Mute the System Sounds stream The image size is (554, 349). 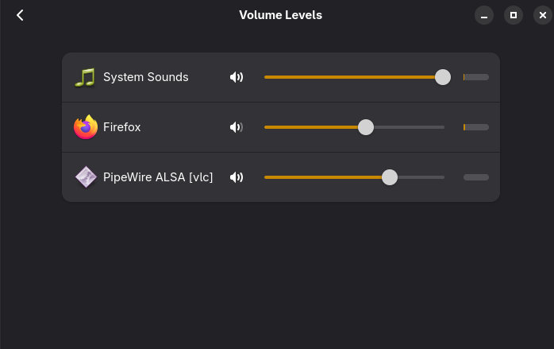click(236, 77)
